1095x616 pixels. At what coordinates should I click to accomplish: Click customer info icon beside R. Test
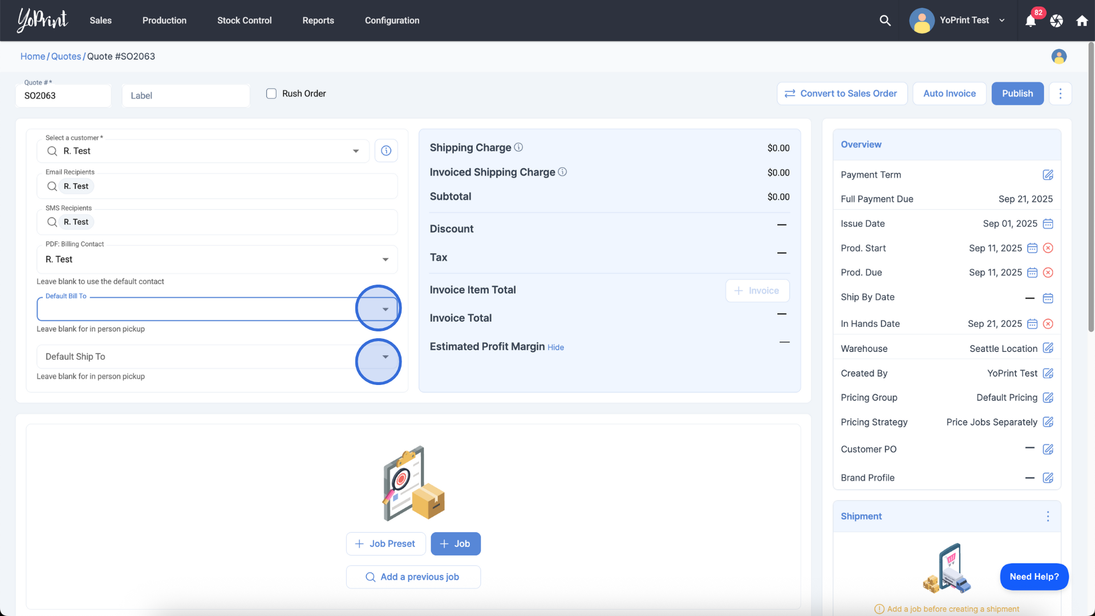(386, 151)
